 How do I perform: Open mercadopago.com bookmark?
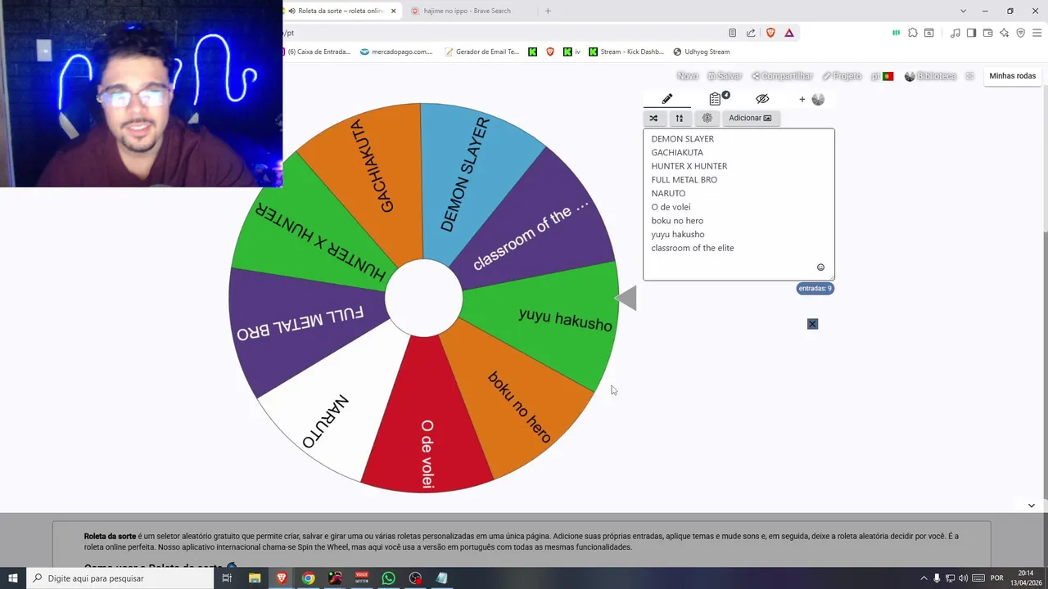pyautogui.click(x=396, y=52)
